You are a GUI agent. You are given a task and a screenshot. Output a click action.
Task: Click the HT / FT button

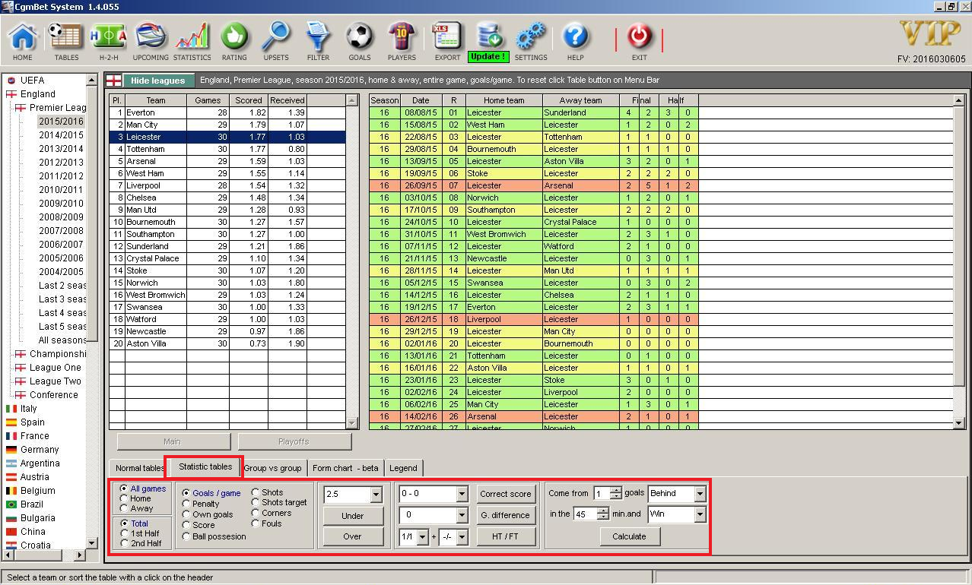506,536
